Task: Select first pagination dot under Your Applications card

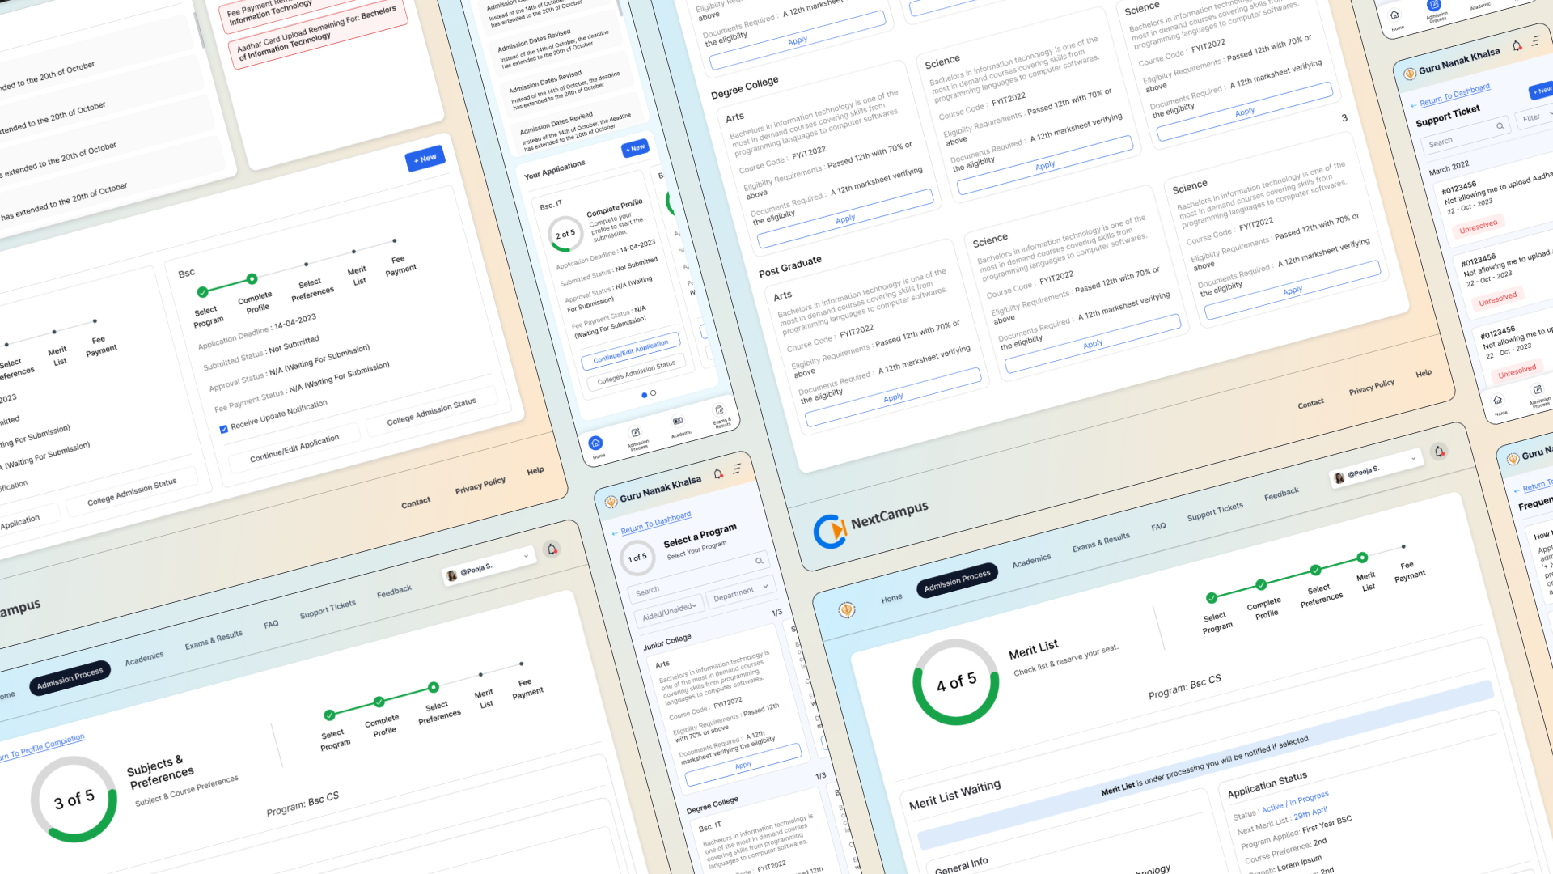Action: pos(644,396)
